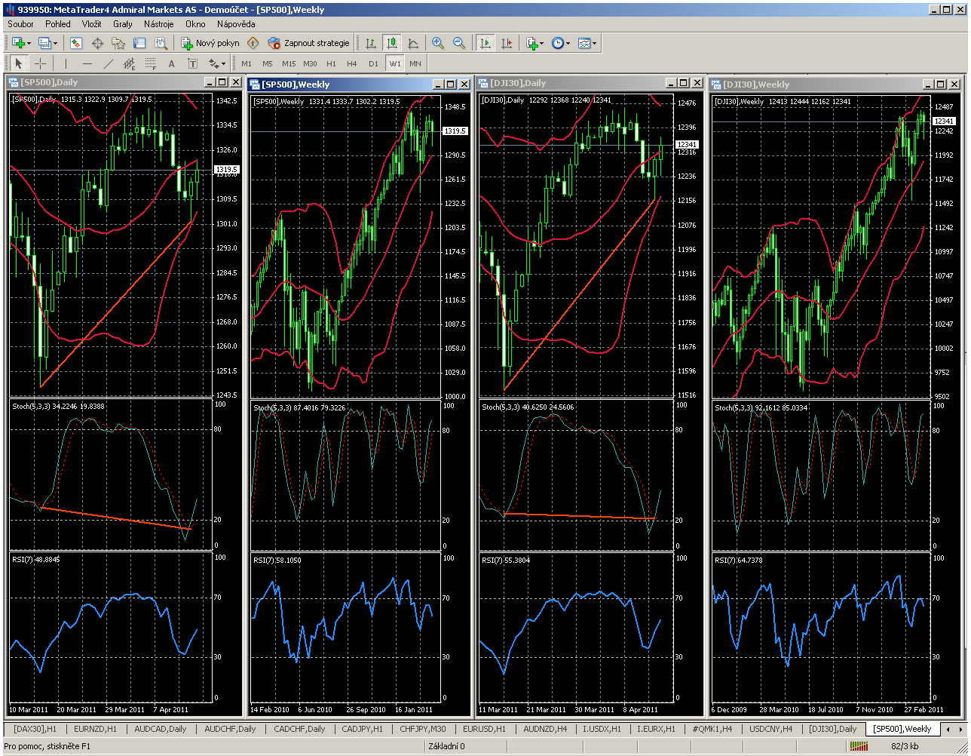The image size is (971, 756).
Task: Switch to the CHFJPY,M30 tab
Action: point(423,729)
